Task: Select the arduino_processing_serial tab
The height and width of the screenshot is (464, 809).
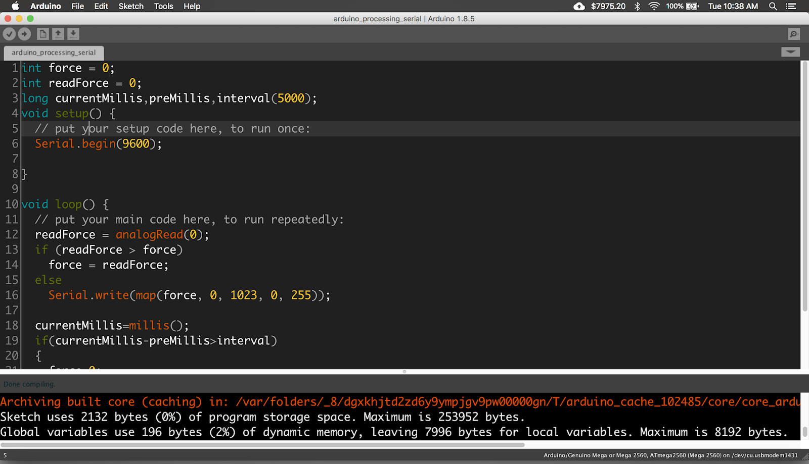Action: point(53,53)
